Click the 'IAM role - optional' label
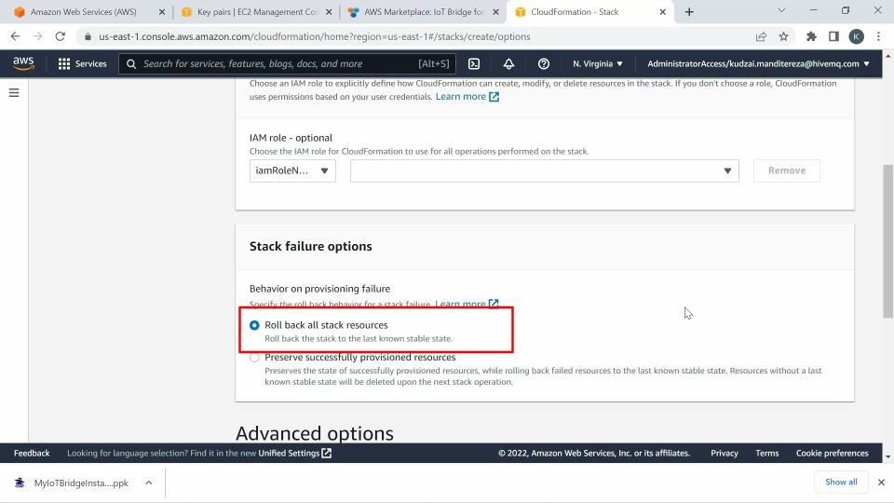894x503 pixels. pos(291,138)
